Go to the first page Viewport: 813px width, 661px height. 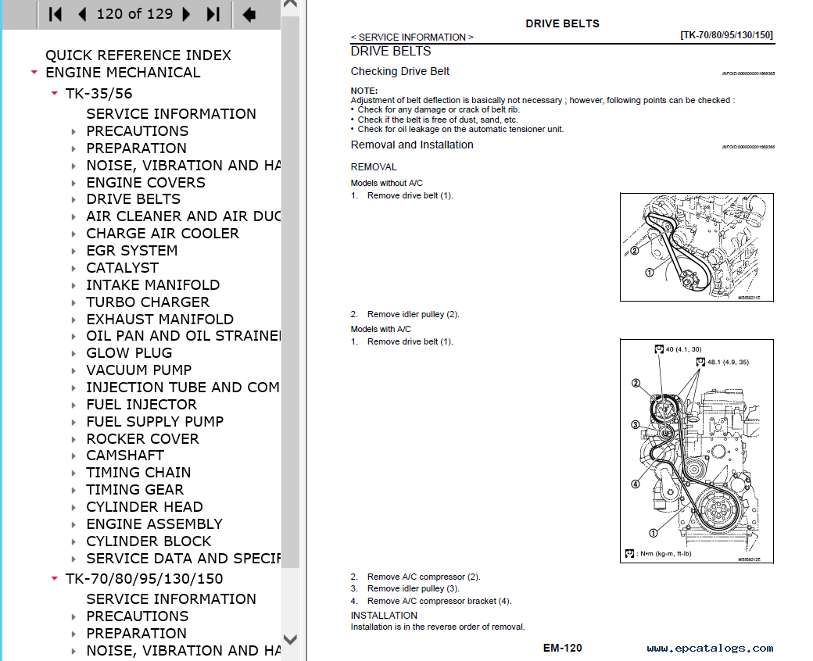[x=55, y=15]
